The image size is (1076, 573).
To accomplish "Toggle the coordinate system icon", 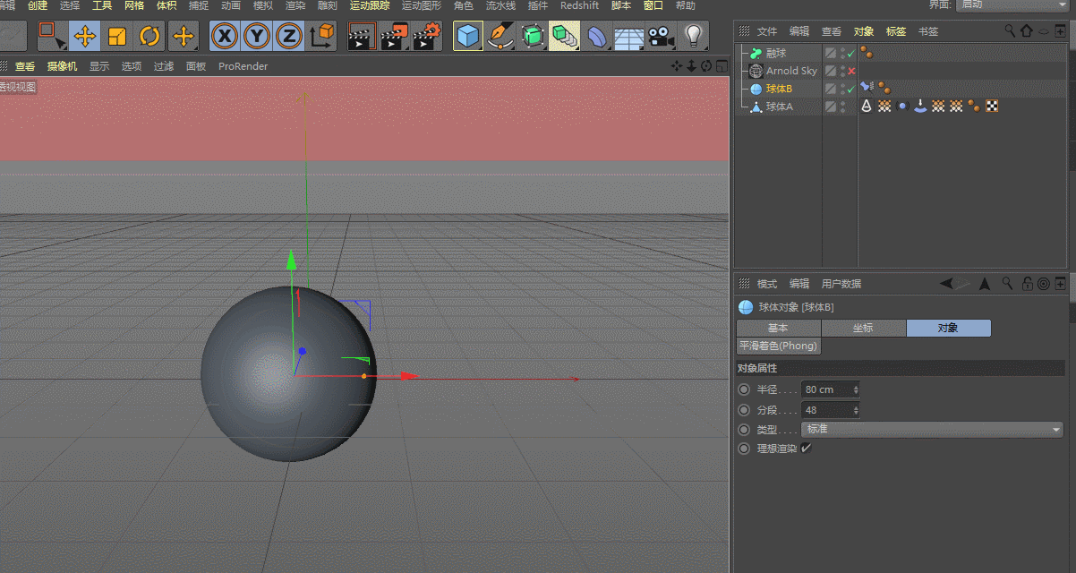I will [x=322, y=36].
